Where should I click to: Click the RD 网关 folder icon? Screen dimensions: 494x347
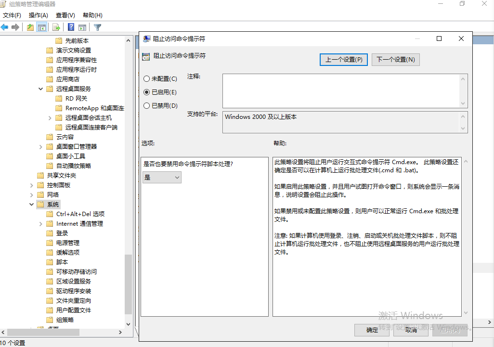(59, 99)
